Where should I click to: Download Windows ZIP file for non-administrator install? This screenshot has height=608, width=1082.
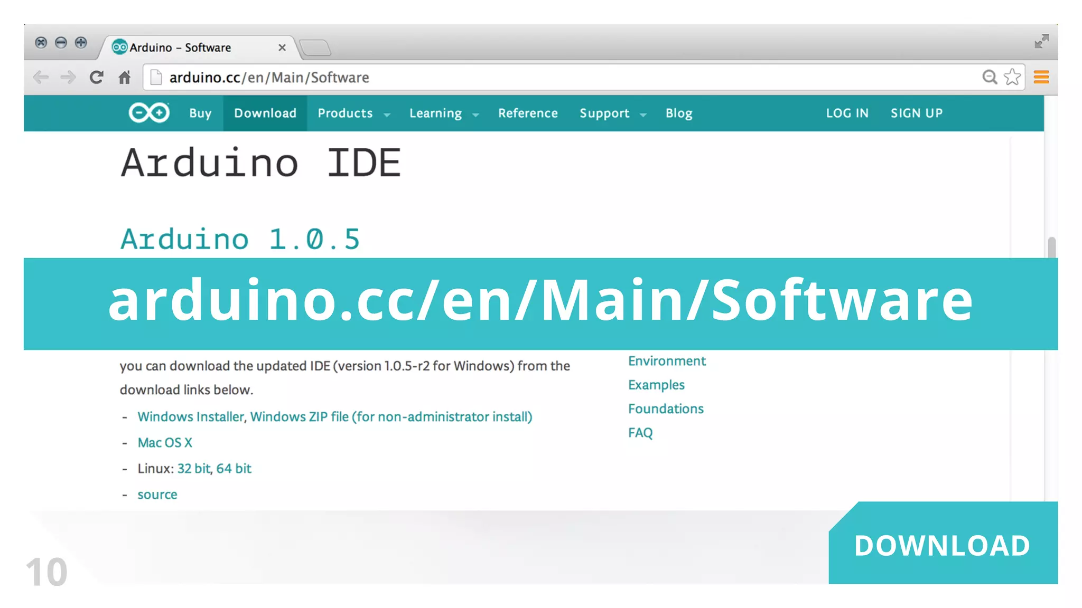pos(391,416)
